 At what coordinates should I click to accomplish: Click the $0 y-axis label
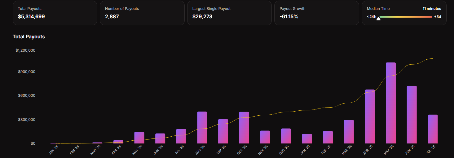33,143
